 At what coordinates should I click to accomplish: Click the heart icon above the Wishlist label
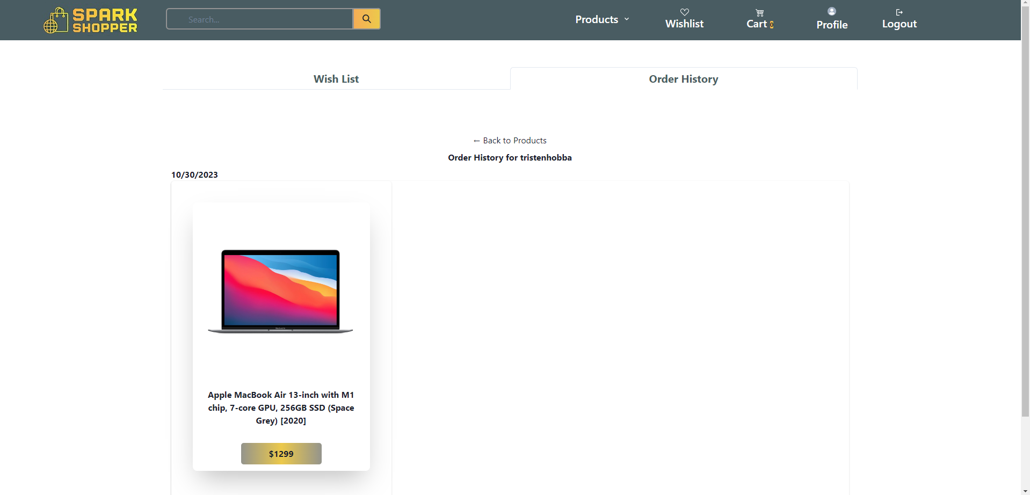pyautogui.click(x=684, y=12)
